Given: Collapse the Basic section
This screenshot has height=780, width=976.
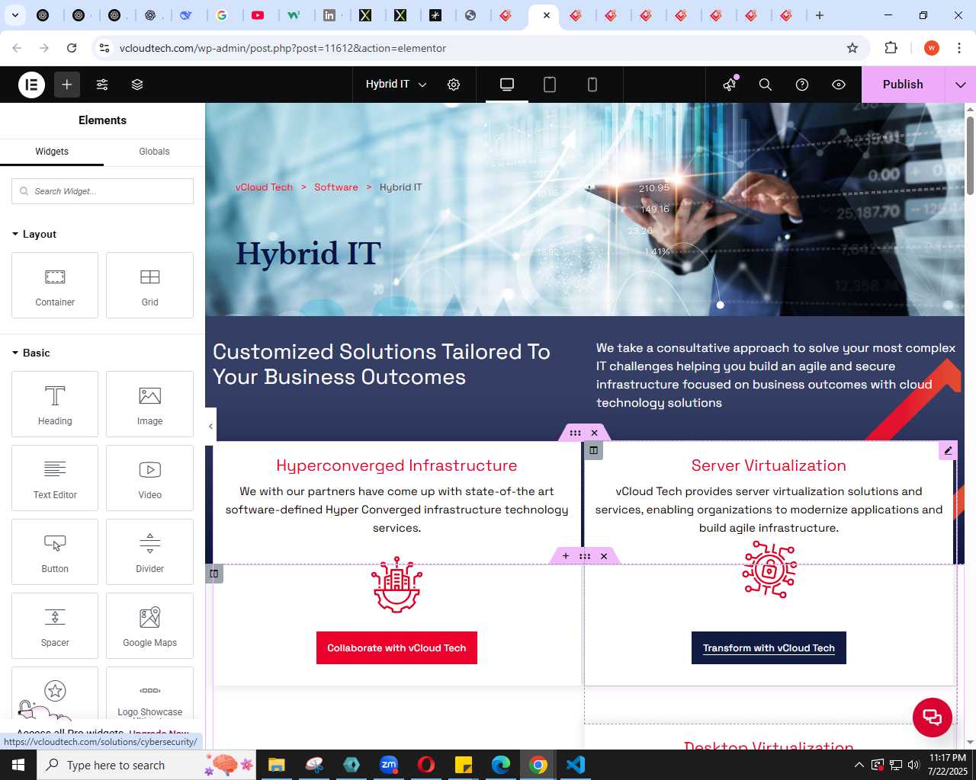Looking at the screenshot, I should 31,353.
